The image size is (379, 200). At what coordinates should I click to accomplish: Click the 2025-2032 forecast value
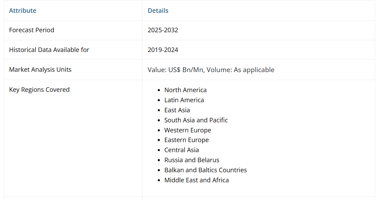pyautogui.click(x=163, y=30)
